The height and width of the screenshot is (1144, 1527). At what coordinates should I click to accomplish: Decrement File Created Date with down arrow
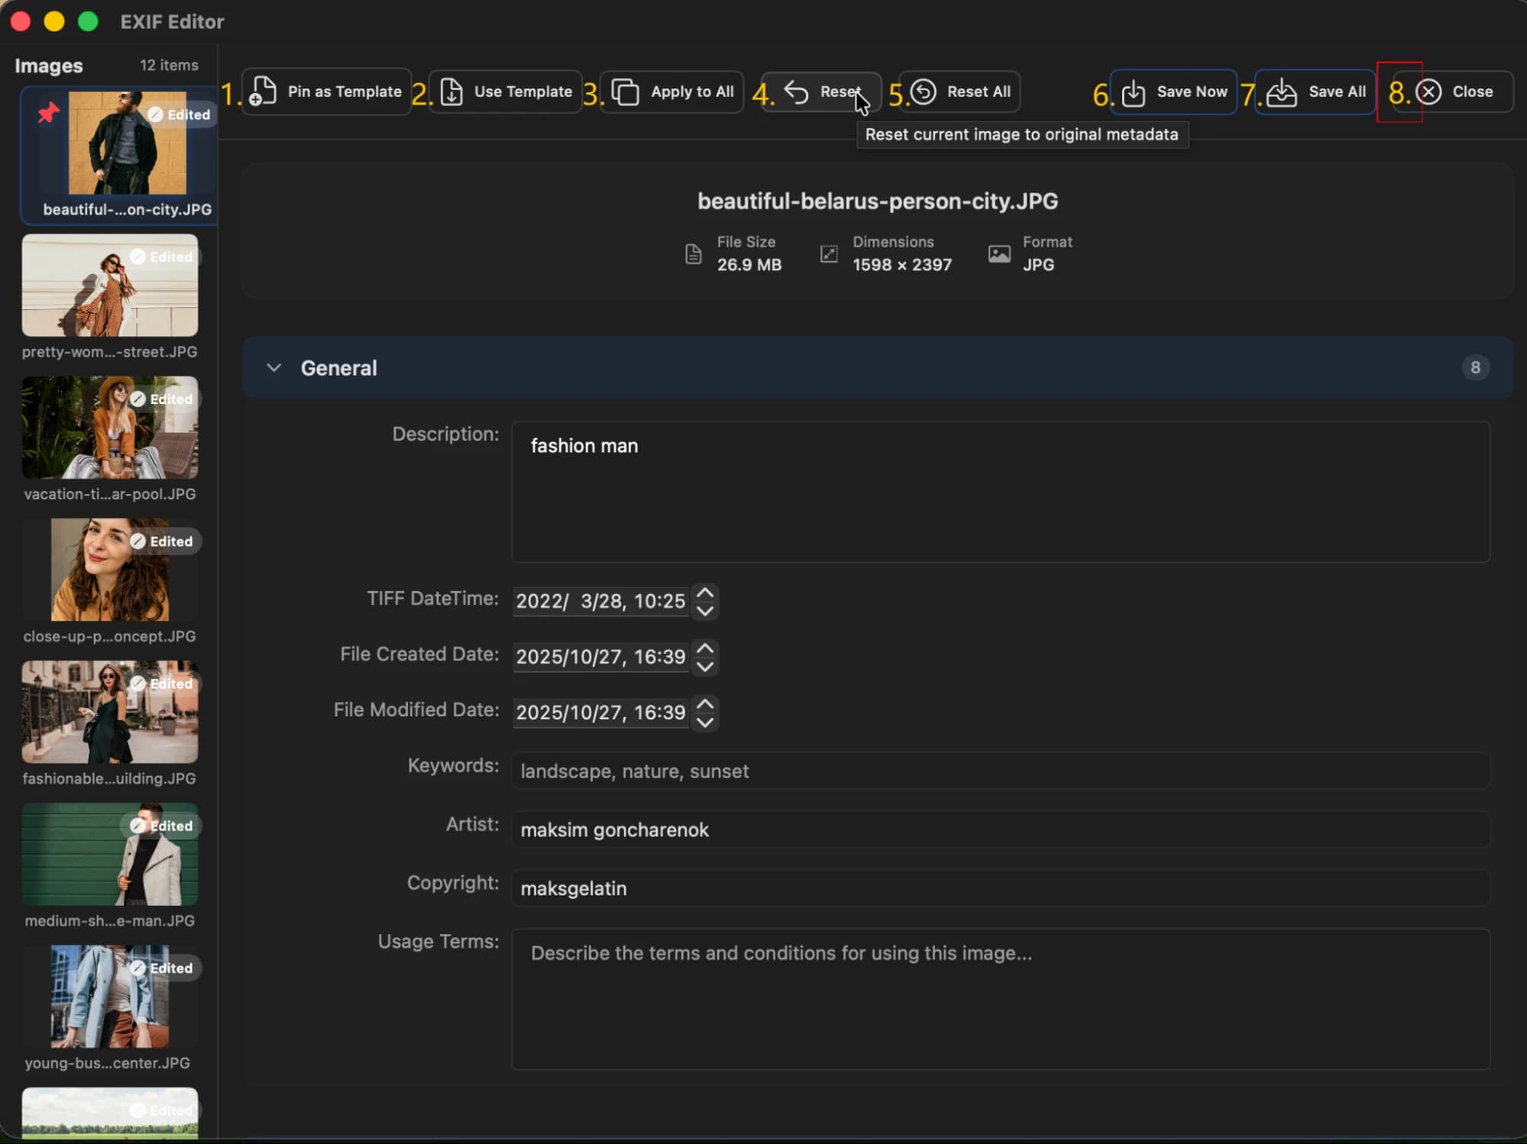click(x=705, y=667)
